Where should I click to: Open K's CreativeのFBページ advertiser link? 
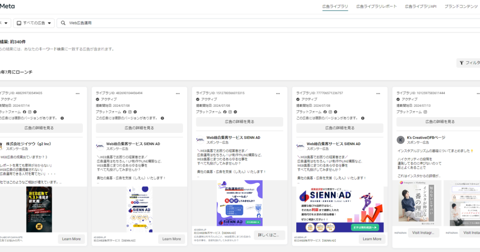[x=426, y=137]
